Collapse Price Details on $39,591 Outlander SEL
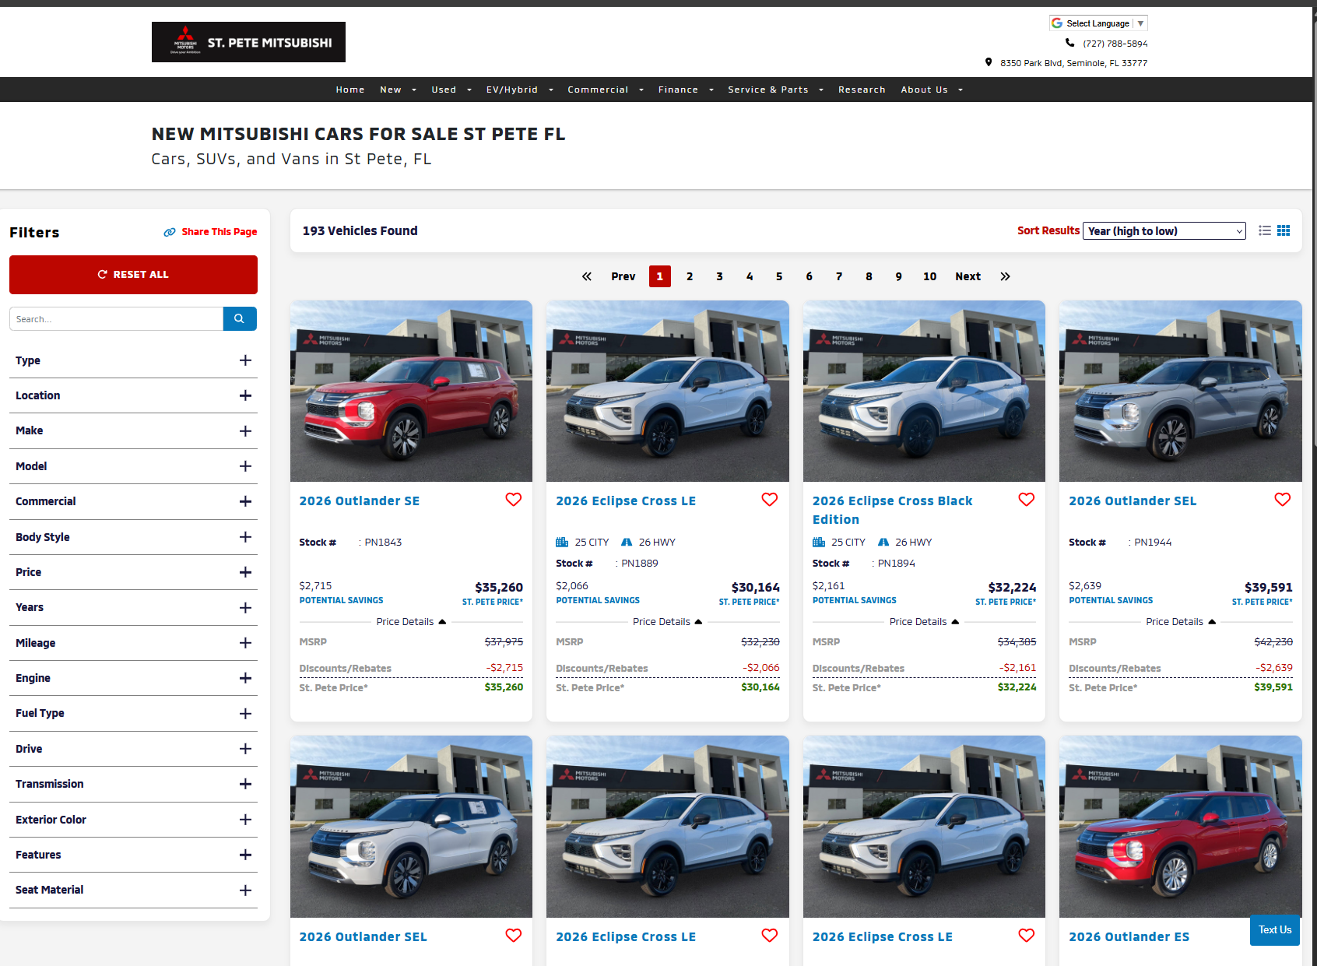The height and width of the screenshot is (966, 1317). pos(1181,622)
